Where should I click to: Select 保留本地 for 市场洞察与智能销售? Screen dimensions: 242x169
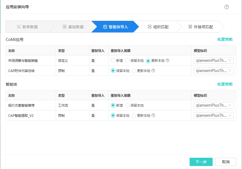tap(127, 61)
